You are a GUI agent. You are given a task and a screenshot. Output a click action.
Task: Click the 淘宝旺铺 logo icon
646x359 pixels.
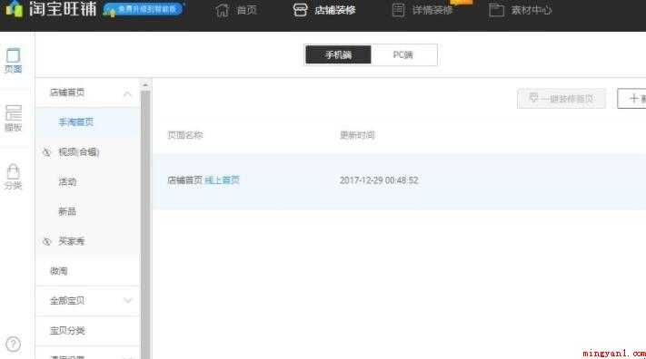click(x=14, y=9)
